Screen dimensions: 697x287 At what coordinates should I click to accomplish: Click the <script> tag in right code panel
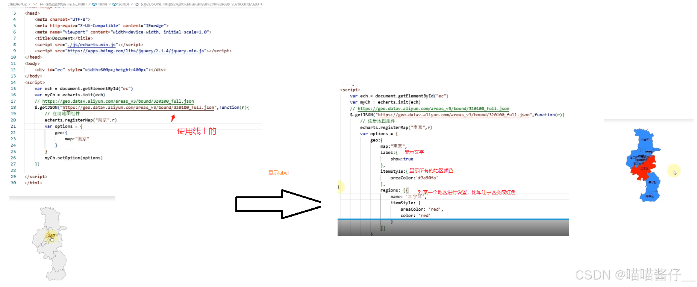[x=350, y=90]
